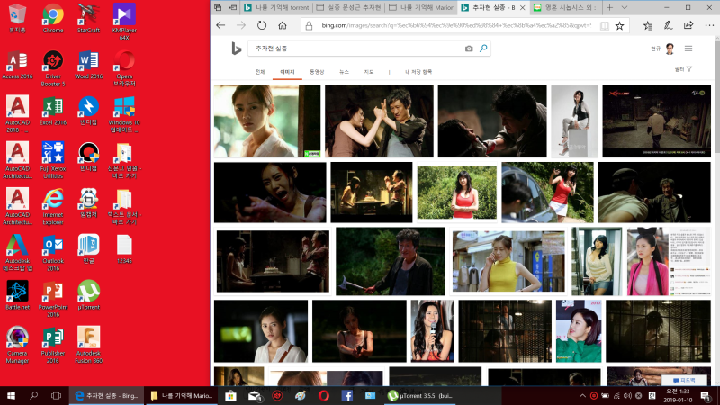720x405 pixels.
Task: Open the Bing account profile picture
Action: click(x=670, y=49)
